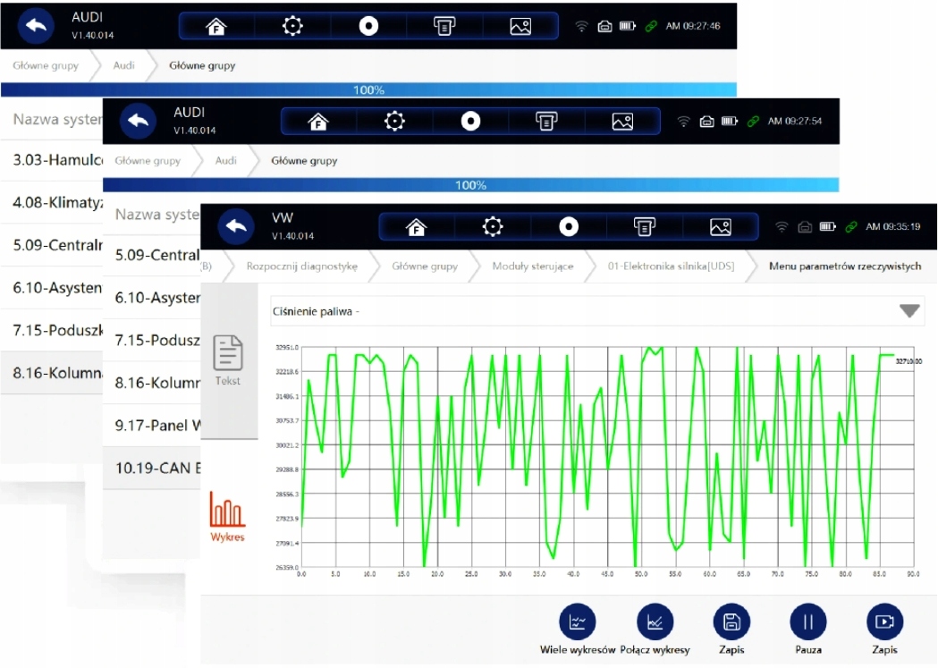Click battery icon in VW window

828,226
